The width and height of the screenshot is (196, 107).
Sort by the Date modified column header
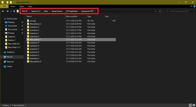click(71, 16)
